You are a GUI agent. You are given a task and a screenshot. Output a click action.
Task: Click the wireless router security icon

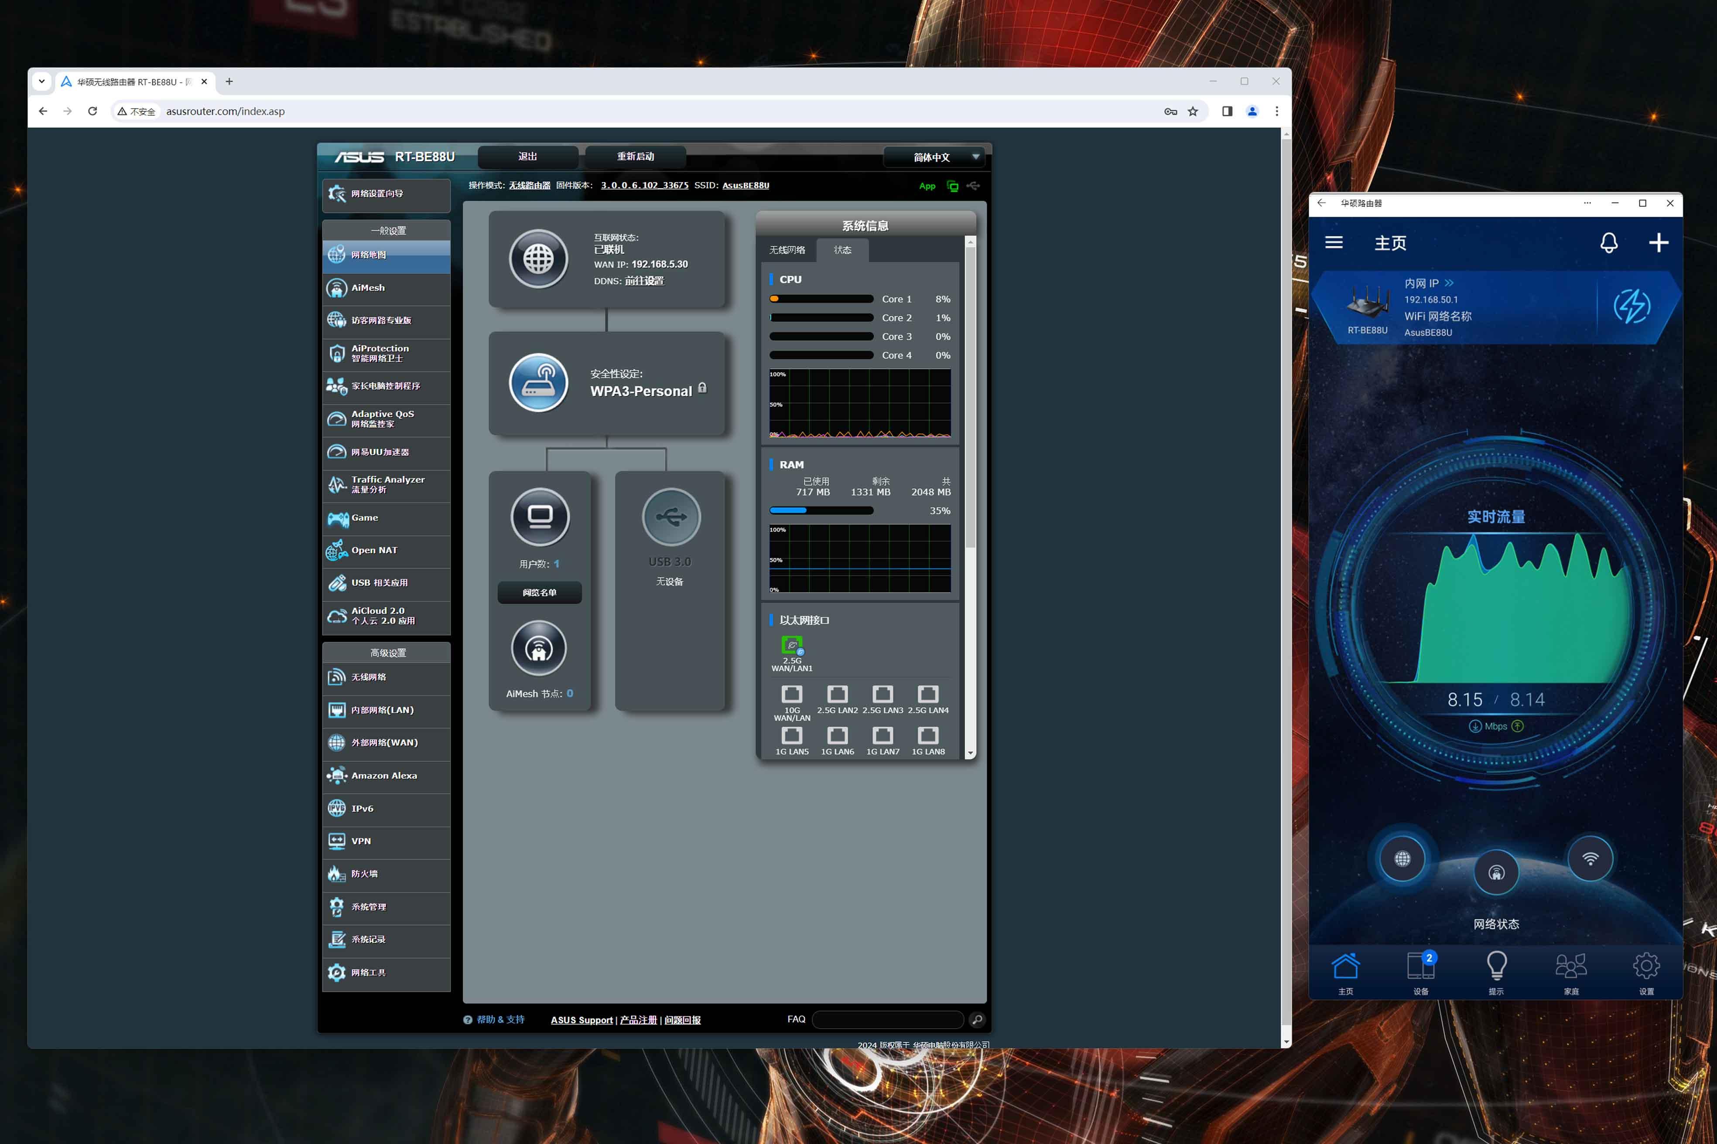coord(538,382)
